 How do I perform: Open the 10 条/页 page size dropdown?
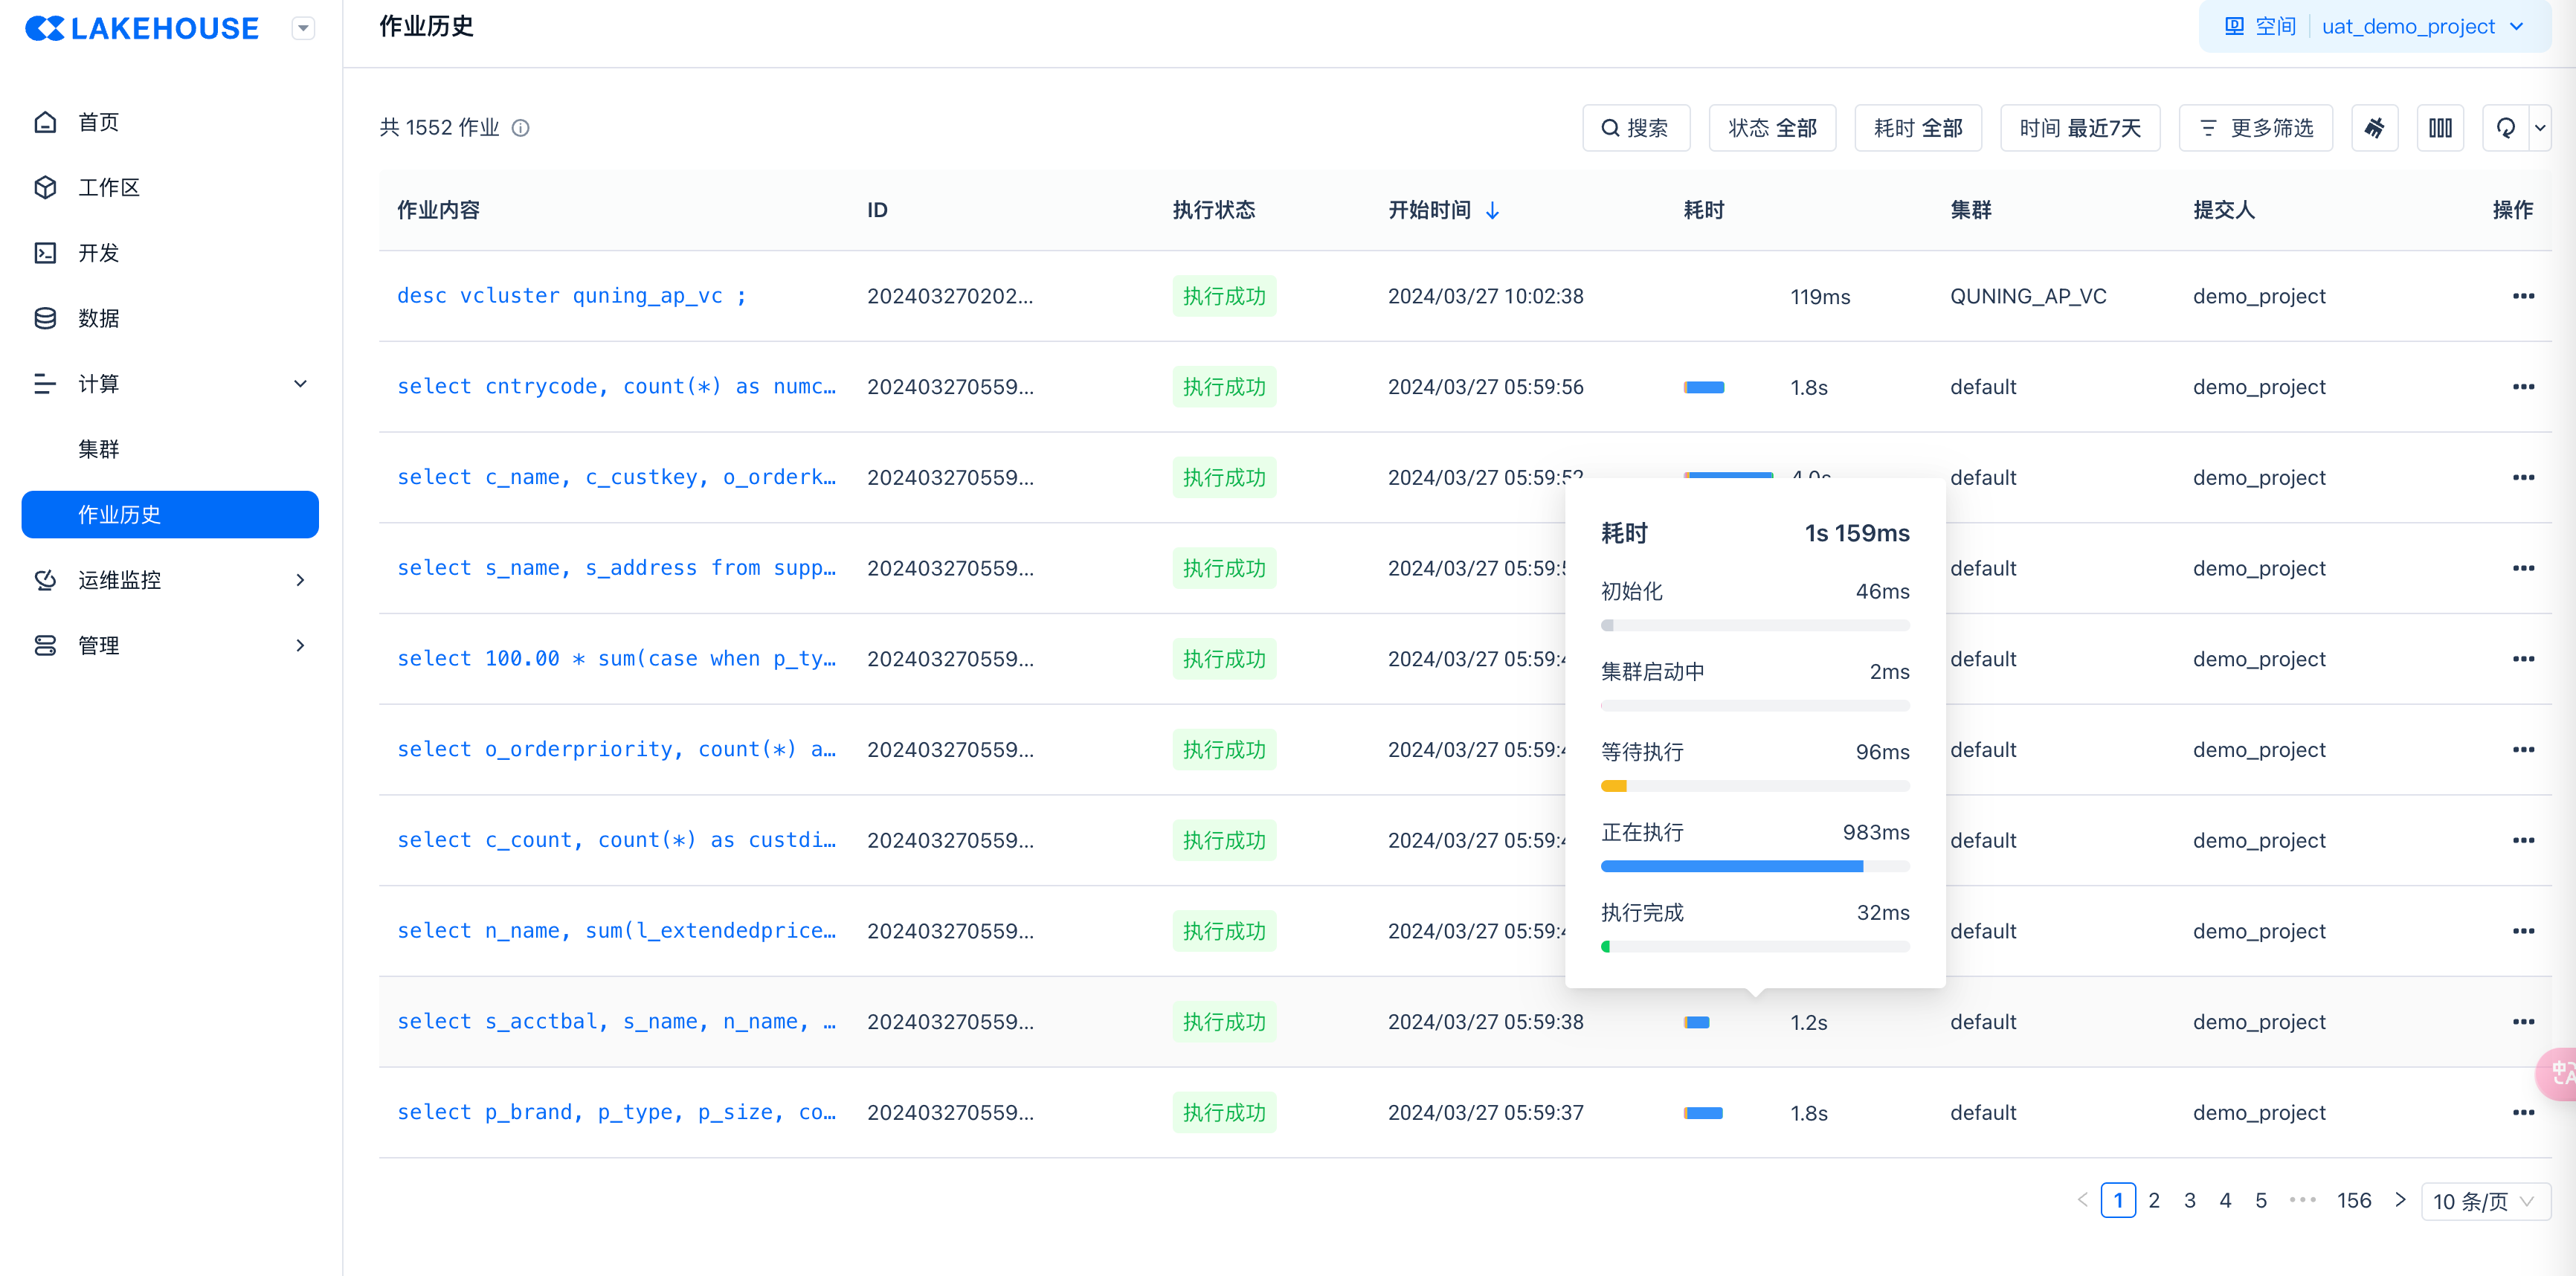coord(2485,1201)
